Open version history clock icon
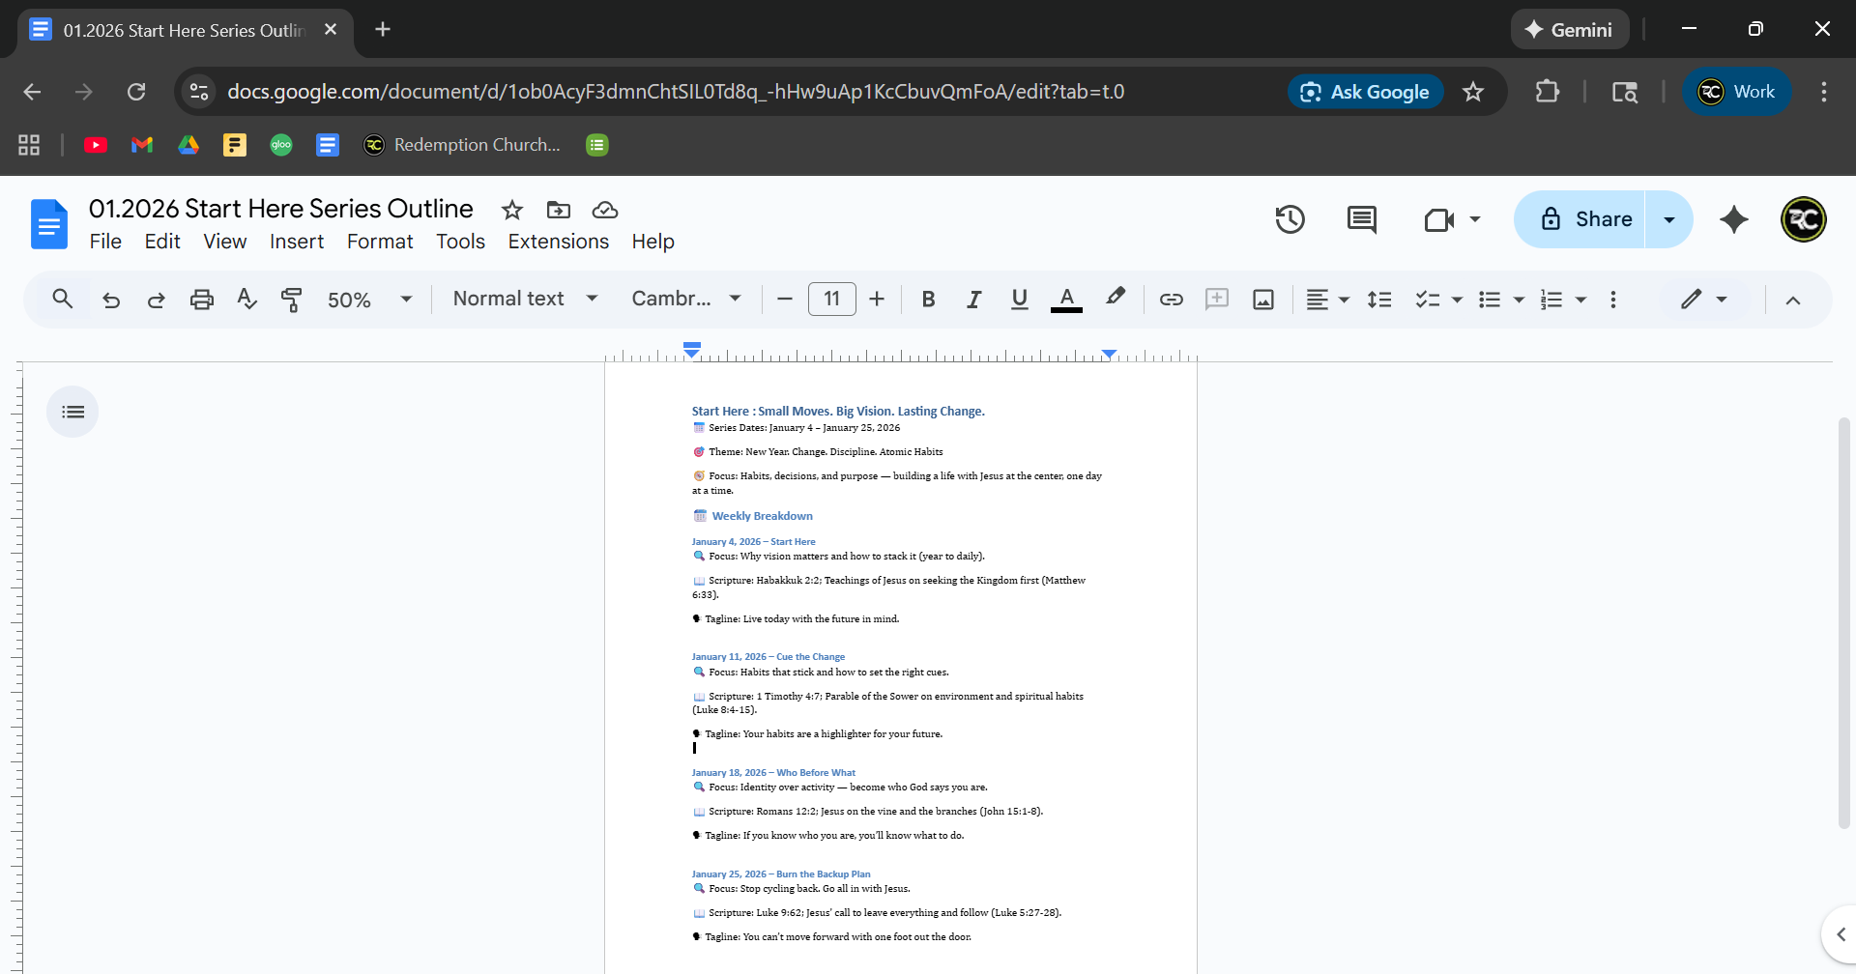 tap(1290, 220)
